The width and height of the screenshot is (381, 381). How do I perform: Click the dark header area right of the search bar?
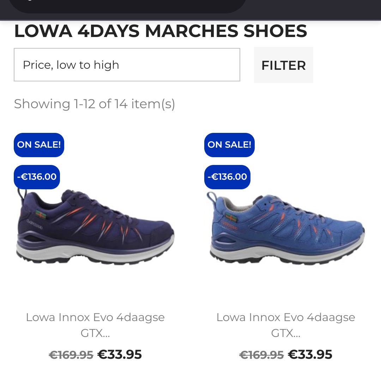click(x=314, y=9)
